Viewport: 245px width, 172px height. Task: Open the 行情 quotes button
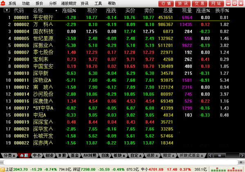[166, 4]
